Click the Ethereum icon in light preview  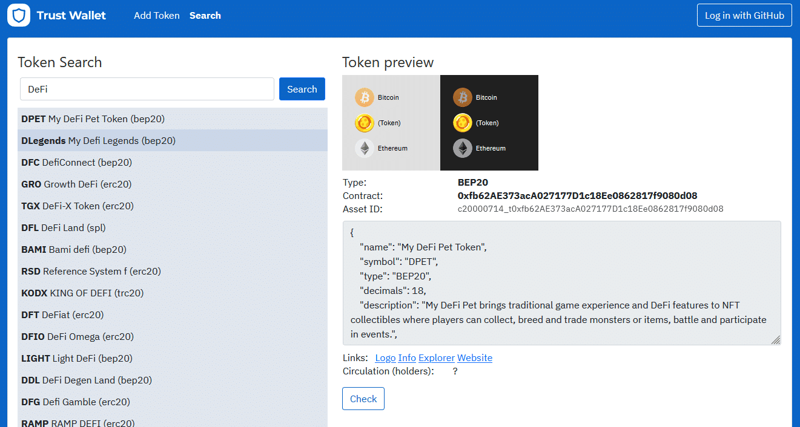click(x=365, y=148)
